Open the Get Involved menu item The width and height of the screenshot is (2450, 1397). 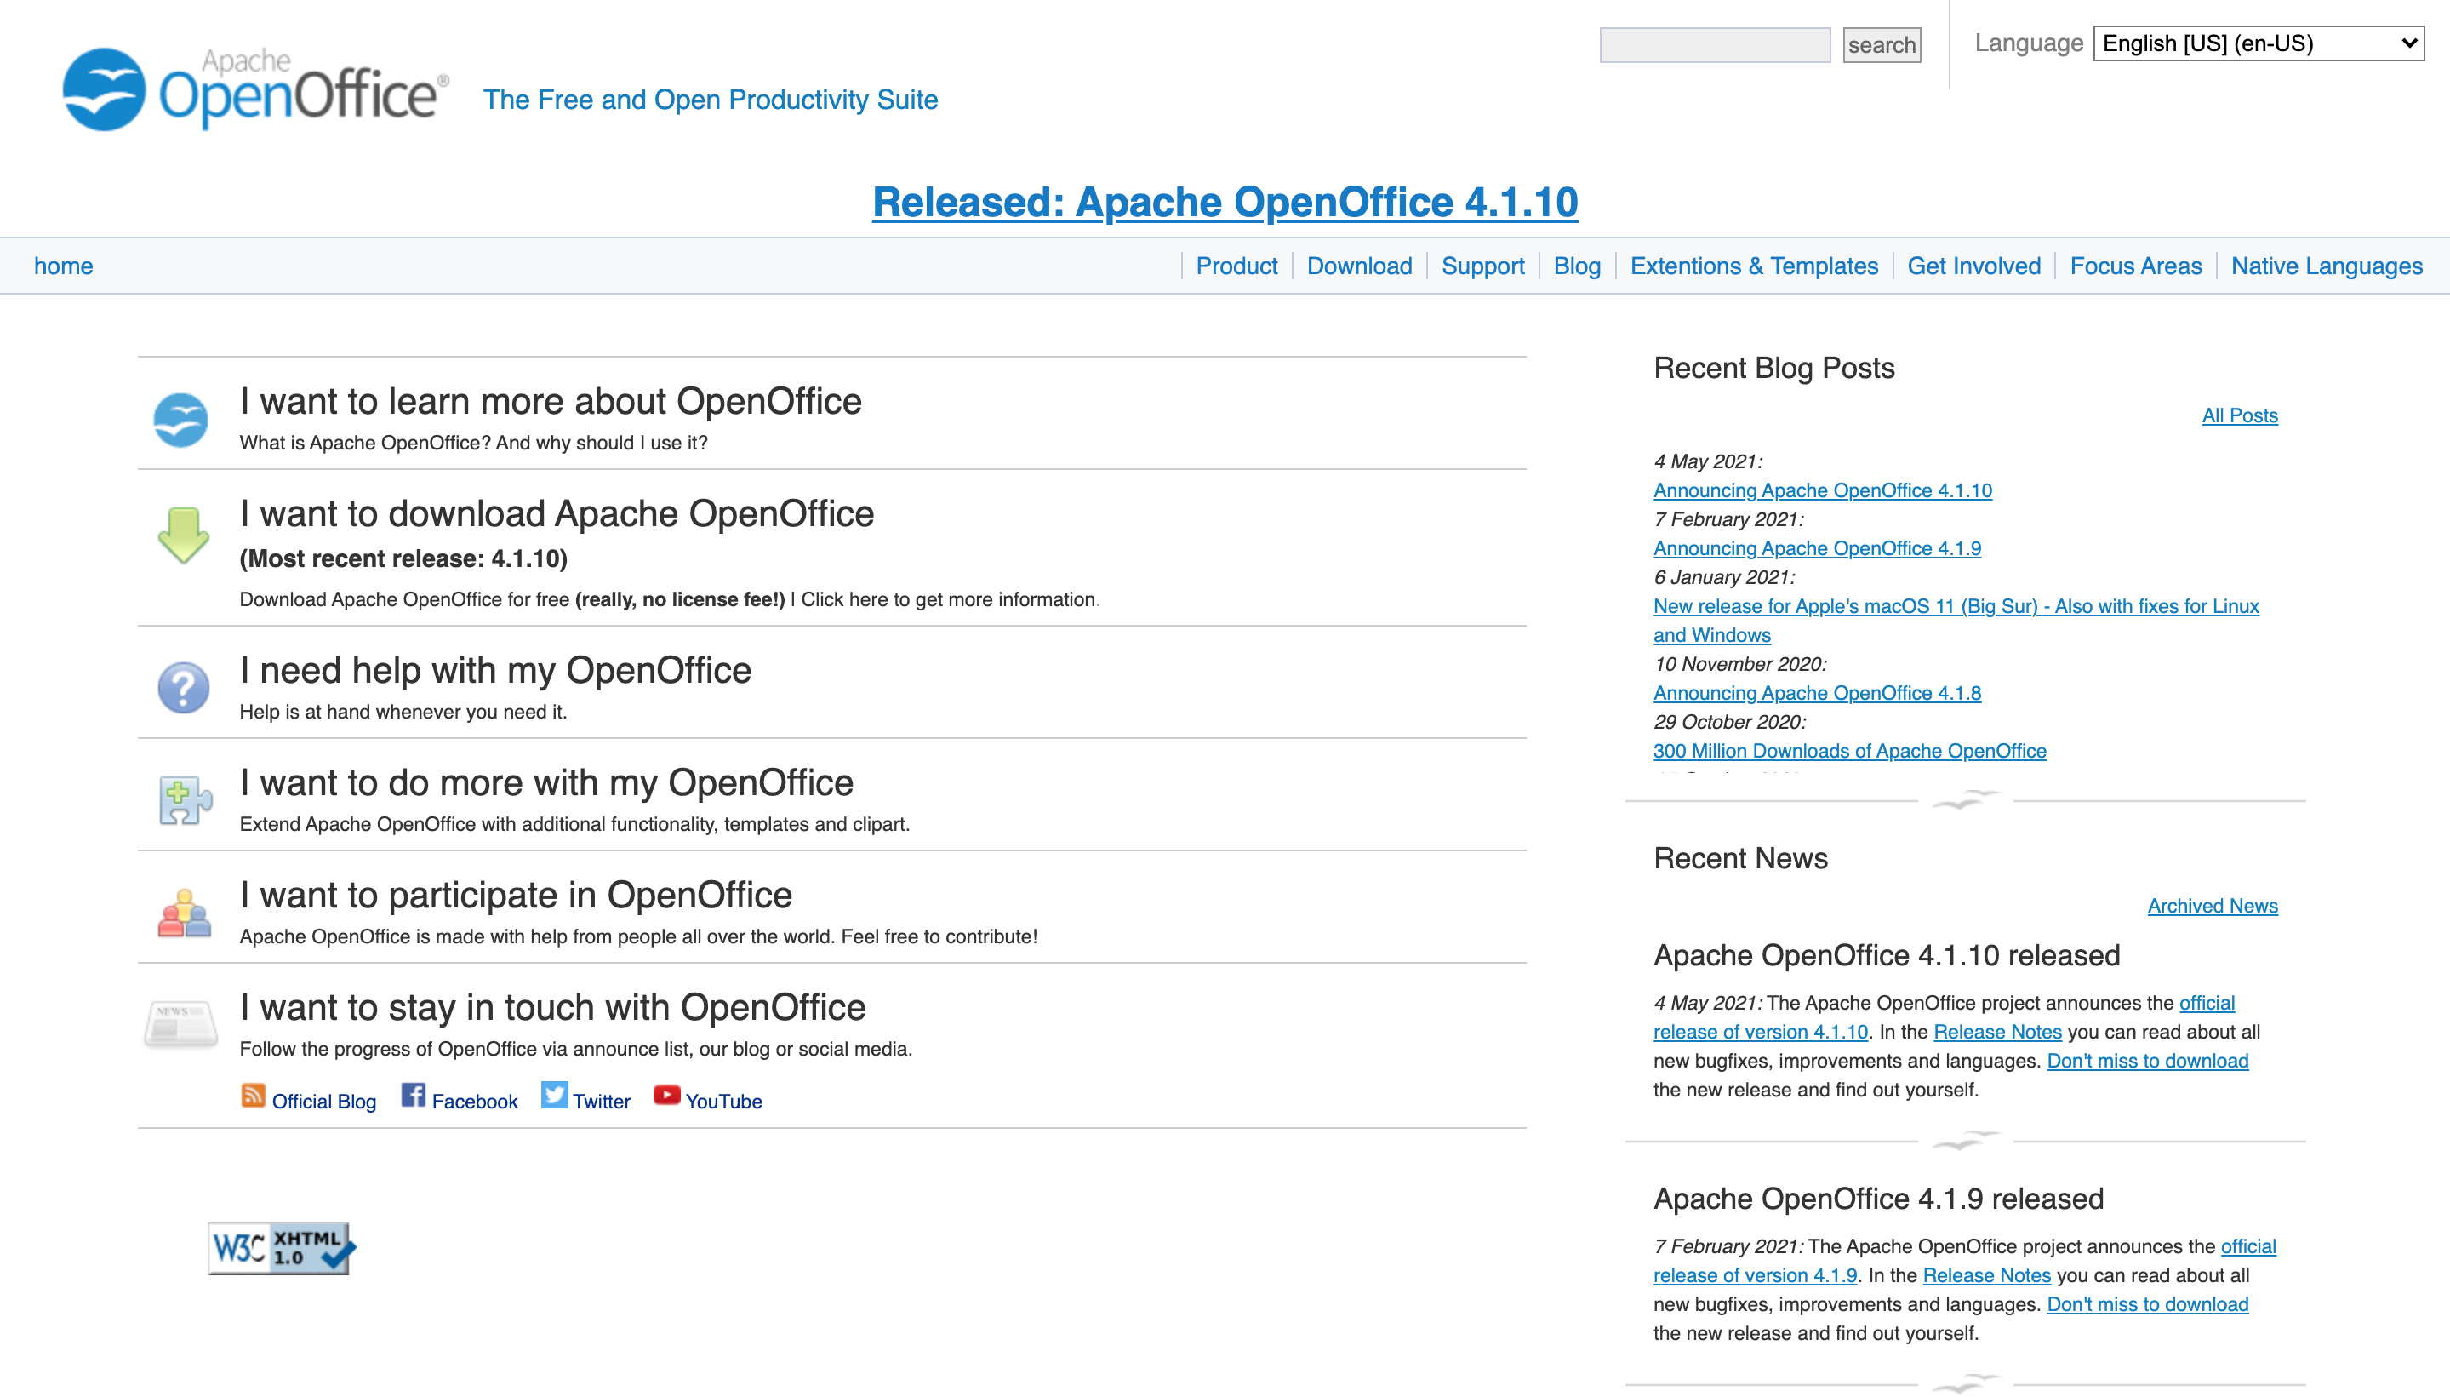[x=1973, y=266]
